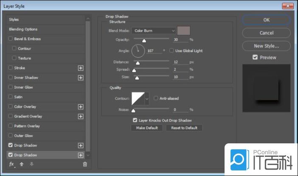Screen dimensions: 298x176
Task: Delete effect using the trash icon
Action: [85, 164]
